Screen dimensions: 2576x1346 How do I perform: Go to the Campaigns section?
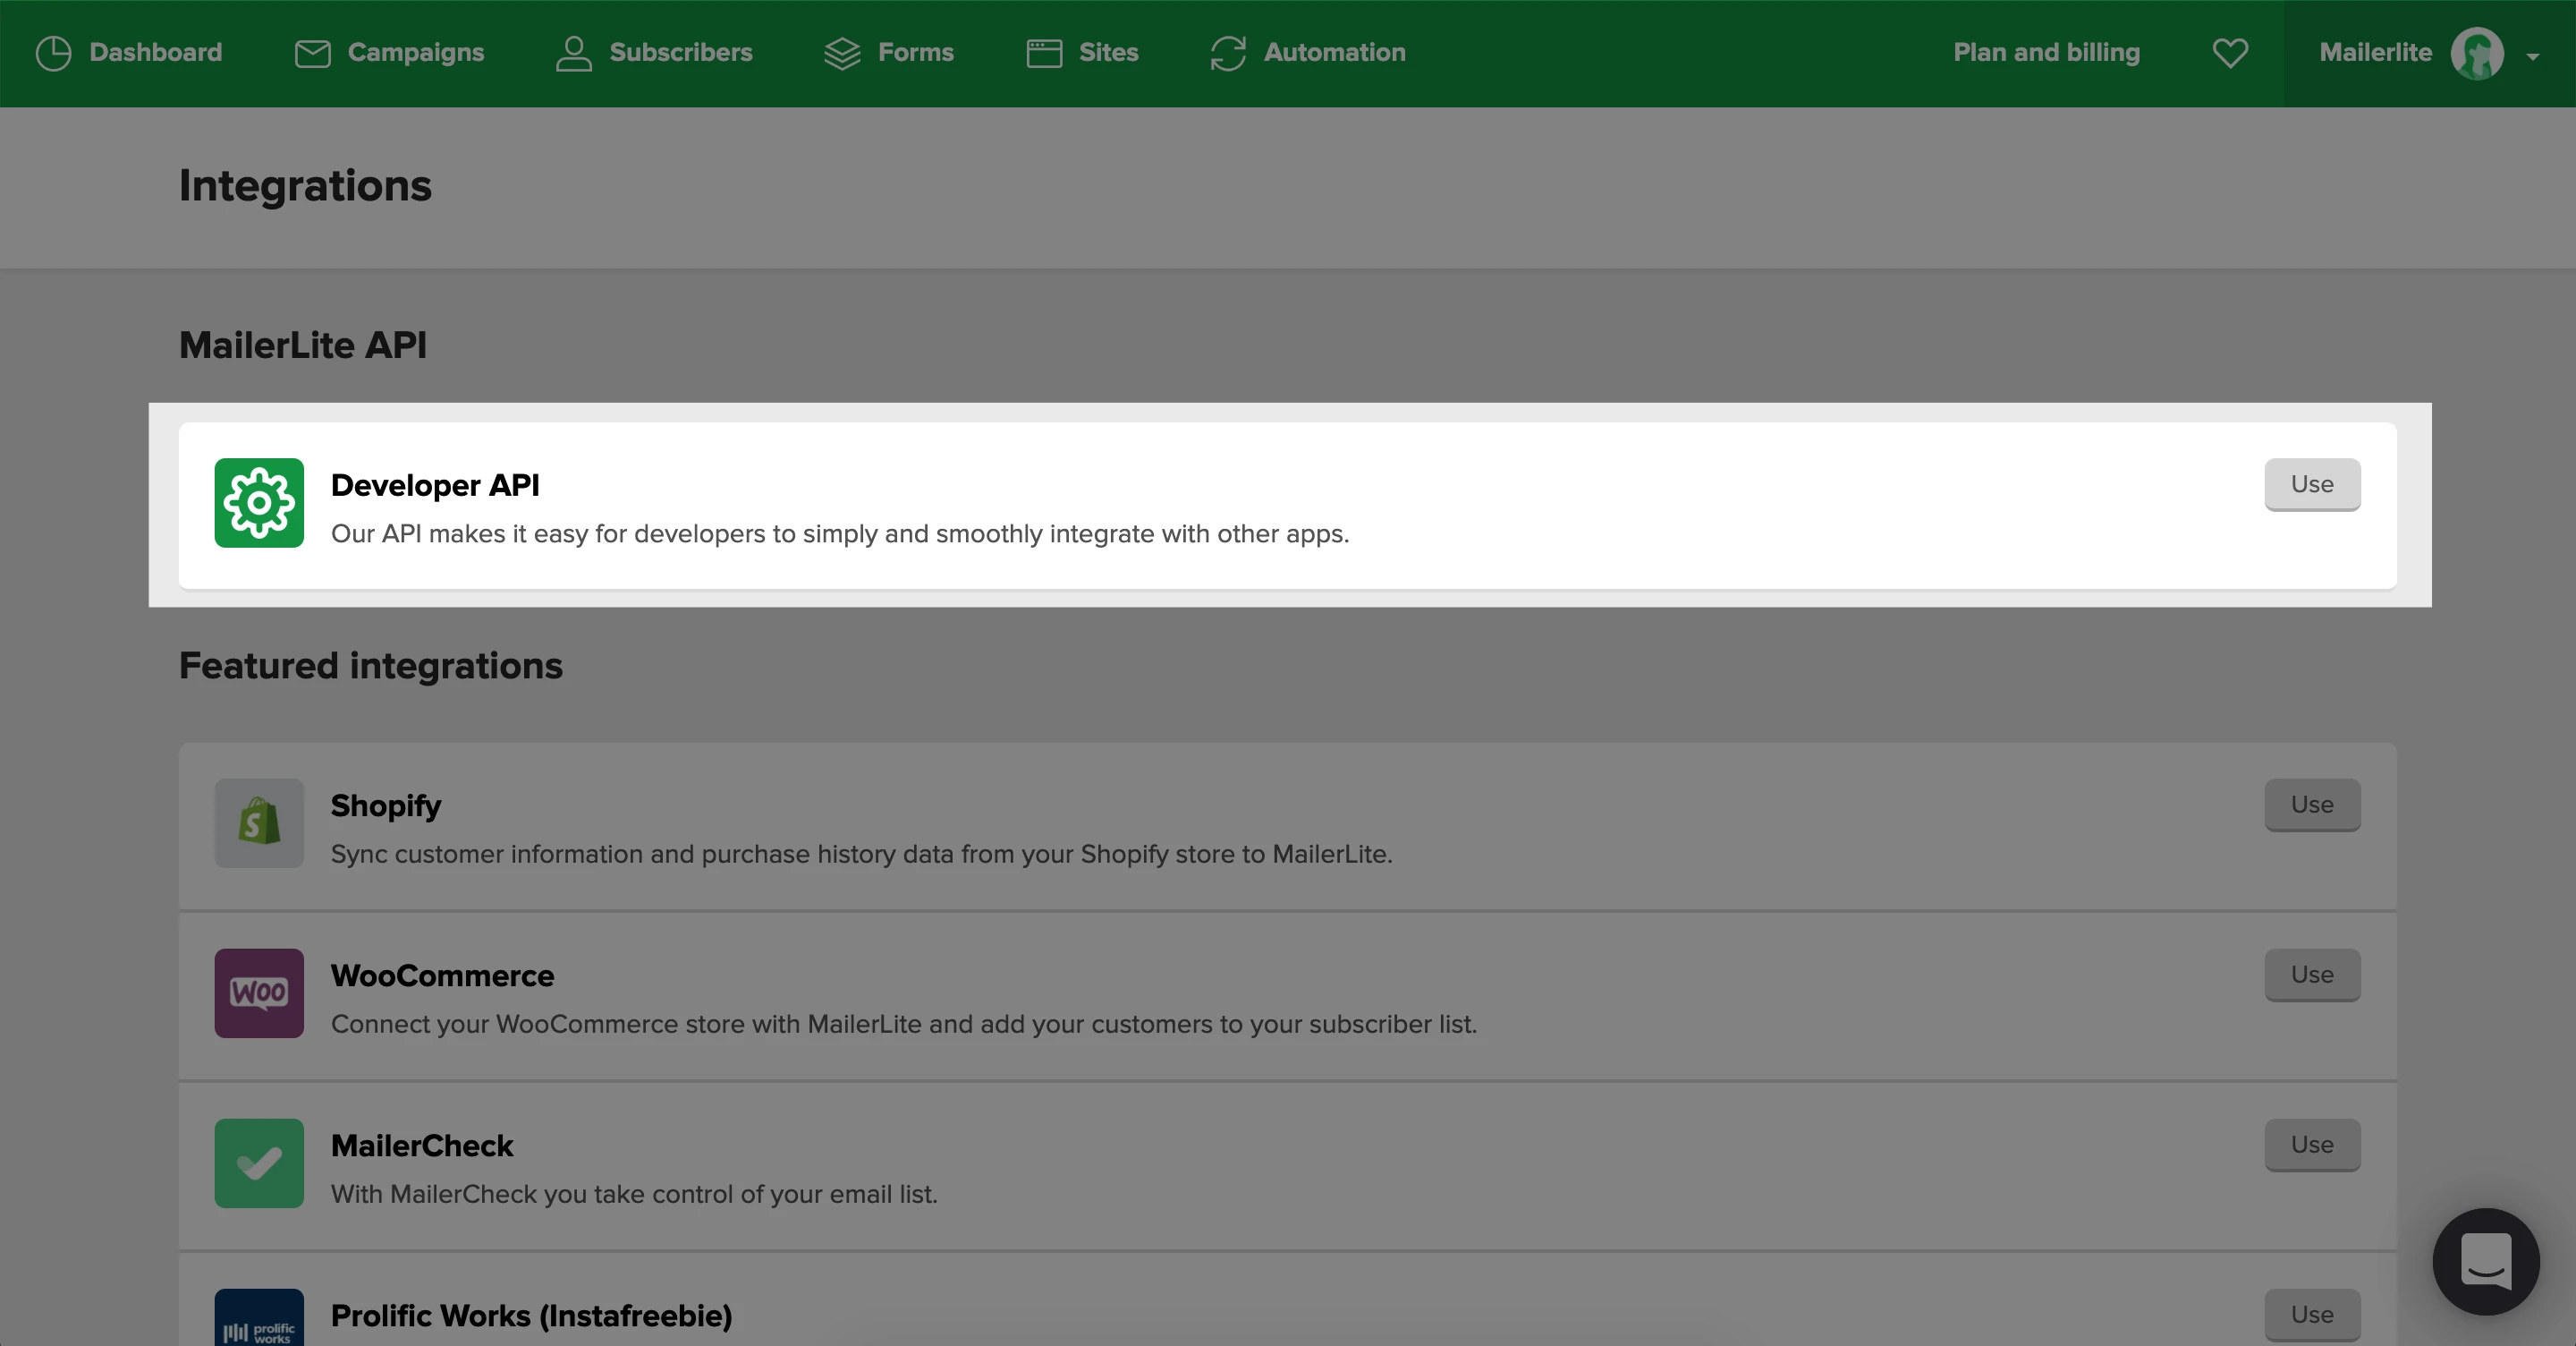pos(389,52)
